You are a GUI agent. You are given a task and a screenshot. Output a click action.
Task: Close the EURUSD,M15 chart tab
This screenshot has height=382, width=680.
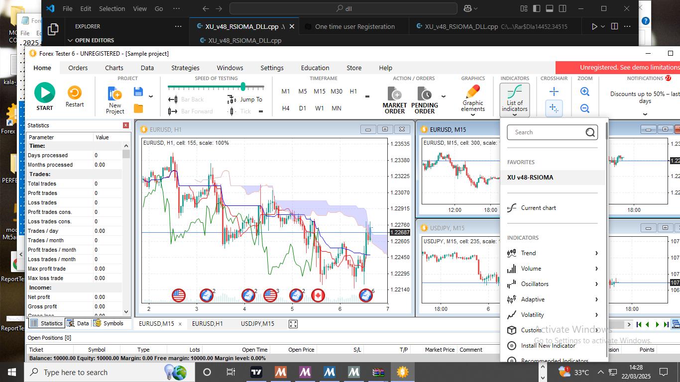pyautogui.click(x=180, y=324)
